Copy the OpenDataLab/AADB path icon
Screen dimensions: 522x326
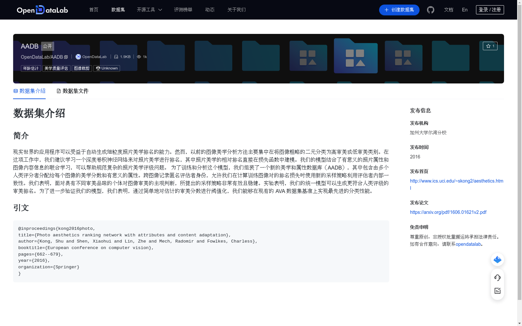(66, 57)
